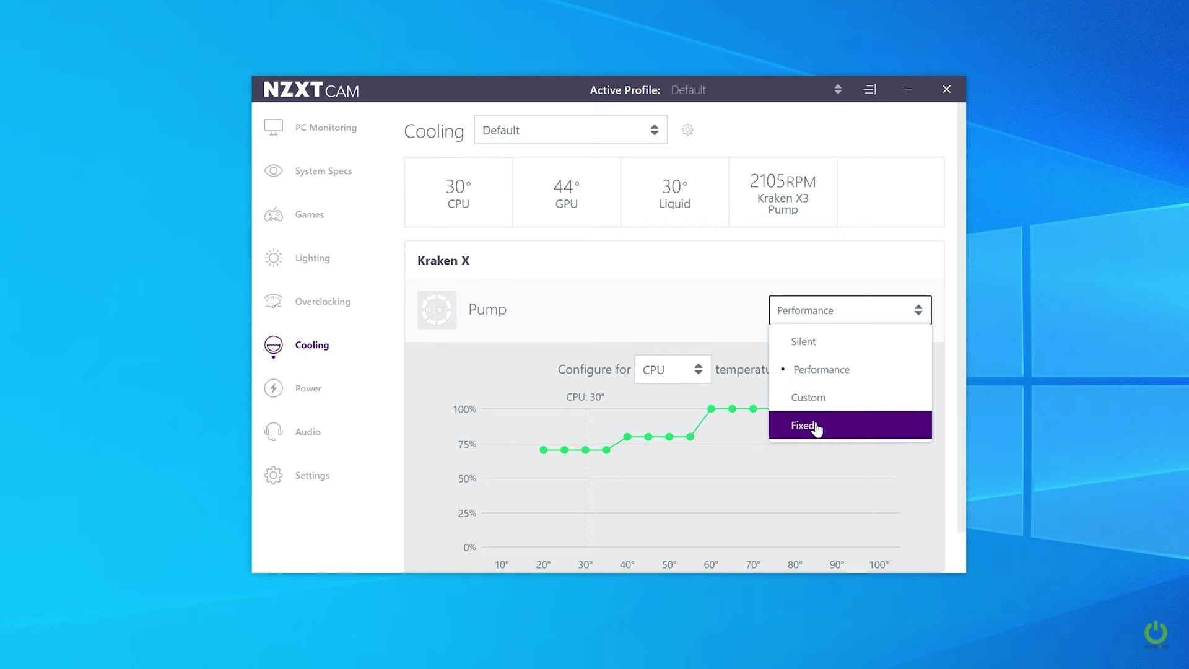Open Settings gear in sidebar

coord(273,475)
